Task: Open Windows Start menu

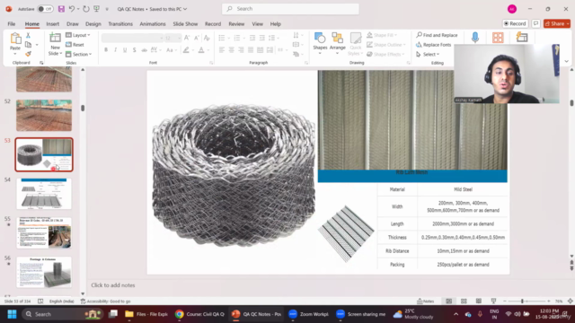Action: [x=12, y=314]
